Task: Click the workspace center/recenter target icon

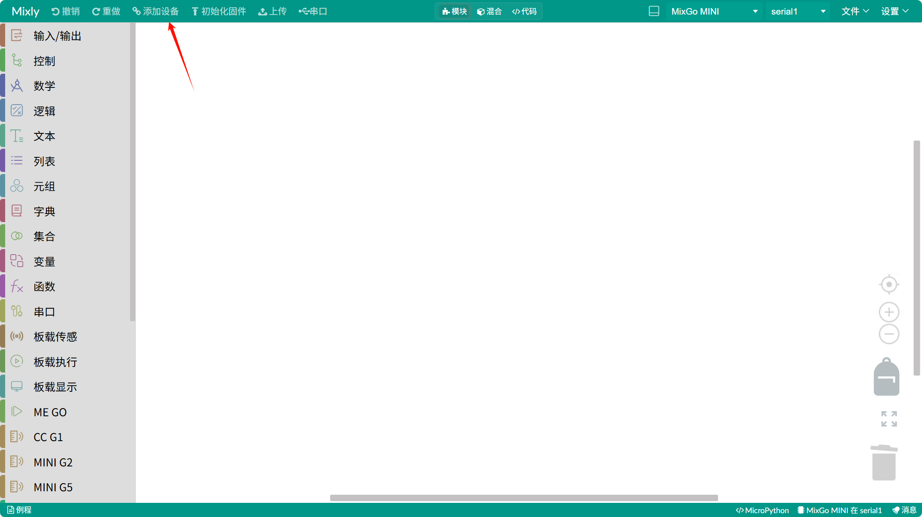Action: coord(889,285)
